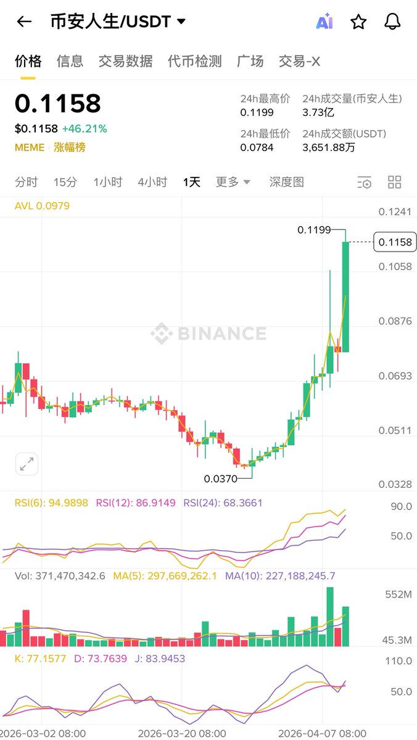Select the 分时 timeframe
Viewport: 417px width, 740px height.
click(27, 182)
